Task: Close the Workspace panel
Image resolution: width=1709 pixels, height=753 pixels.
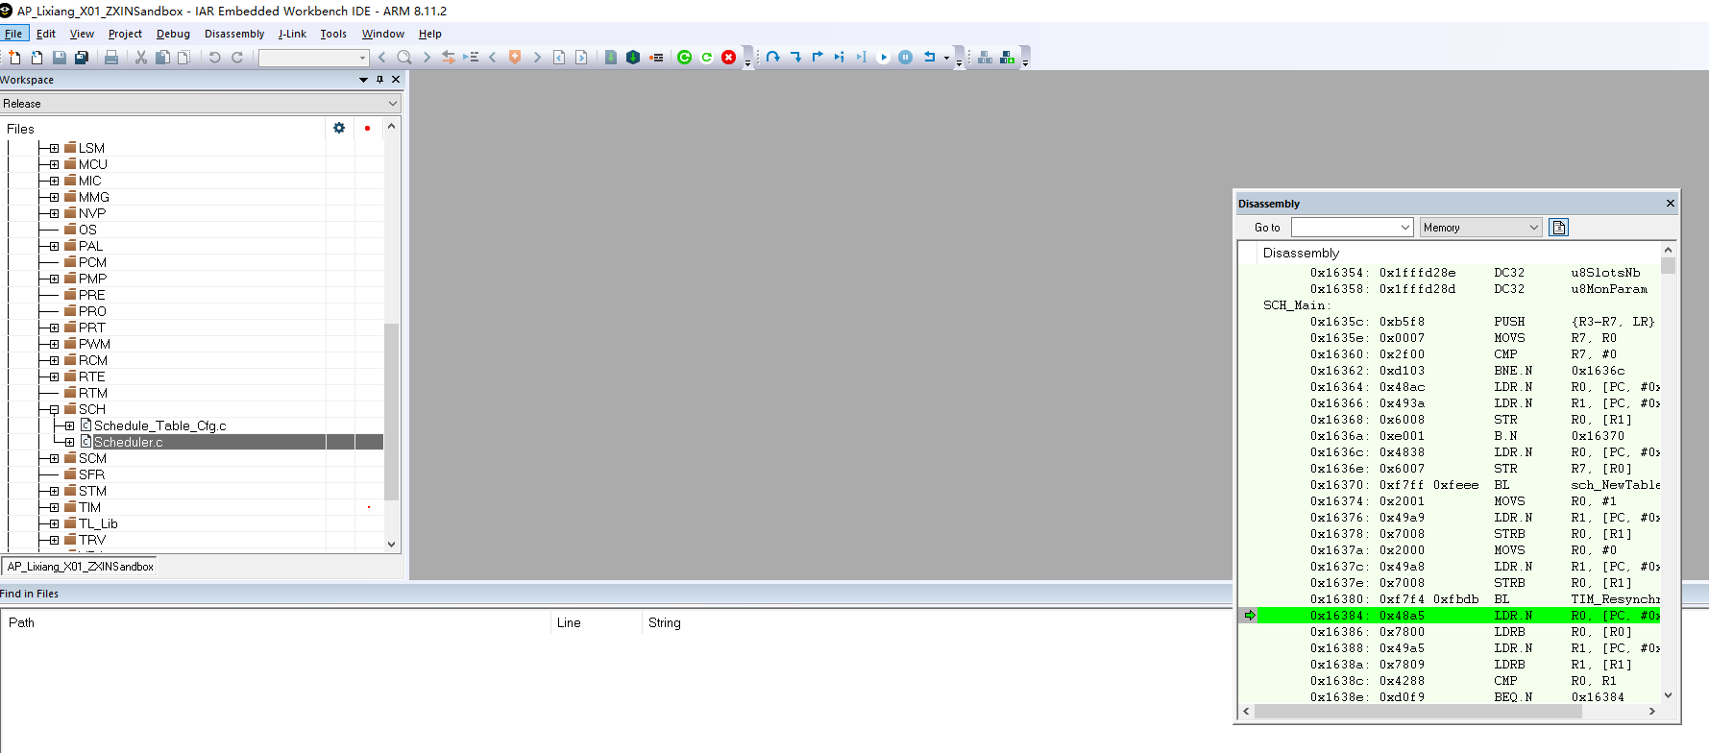Action: 396,80
